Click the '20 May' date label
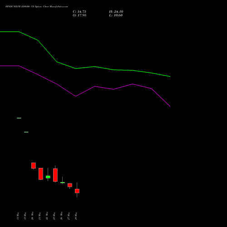The image size is (227, 227). tap(32, 216)
